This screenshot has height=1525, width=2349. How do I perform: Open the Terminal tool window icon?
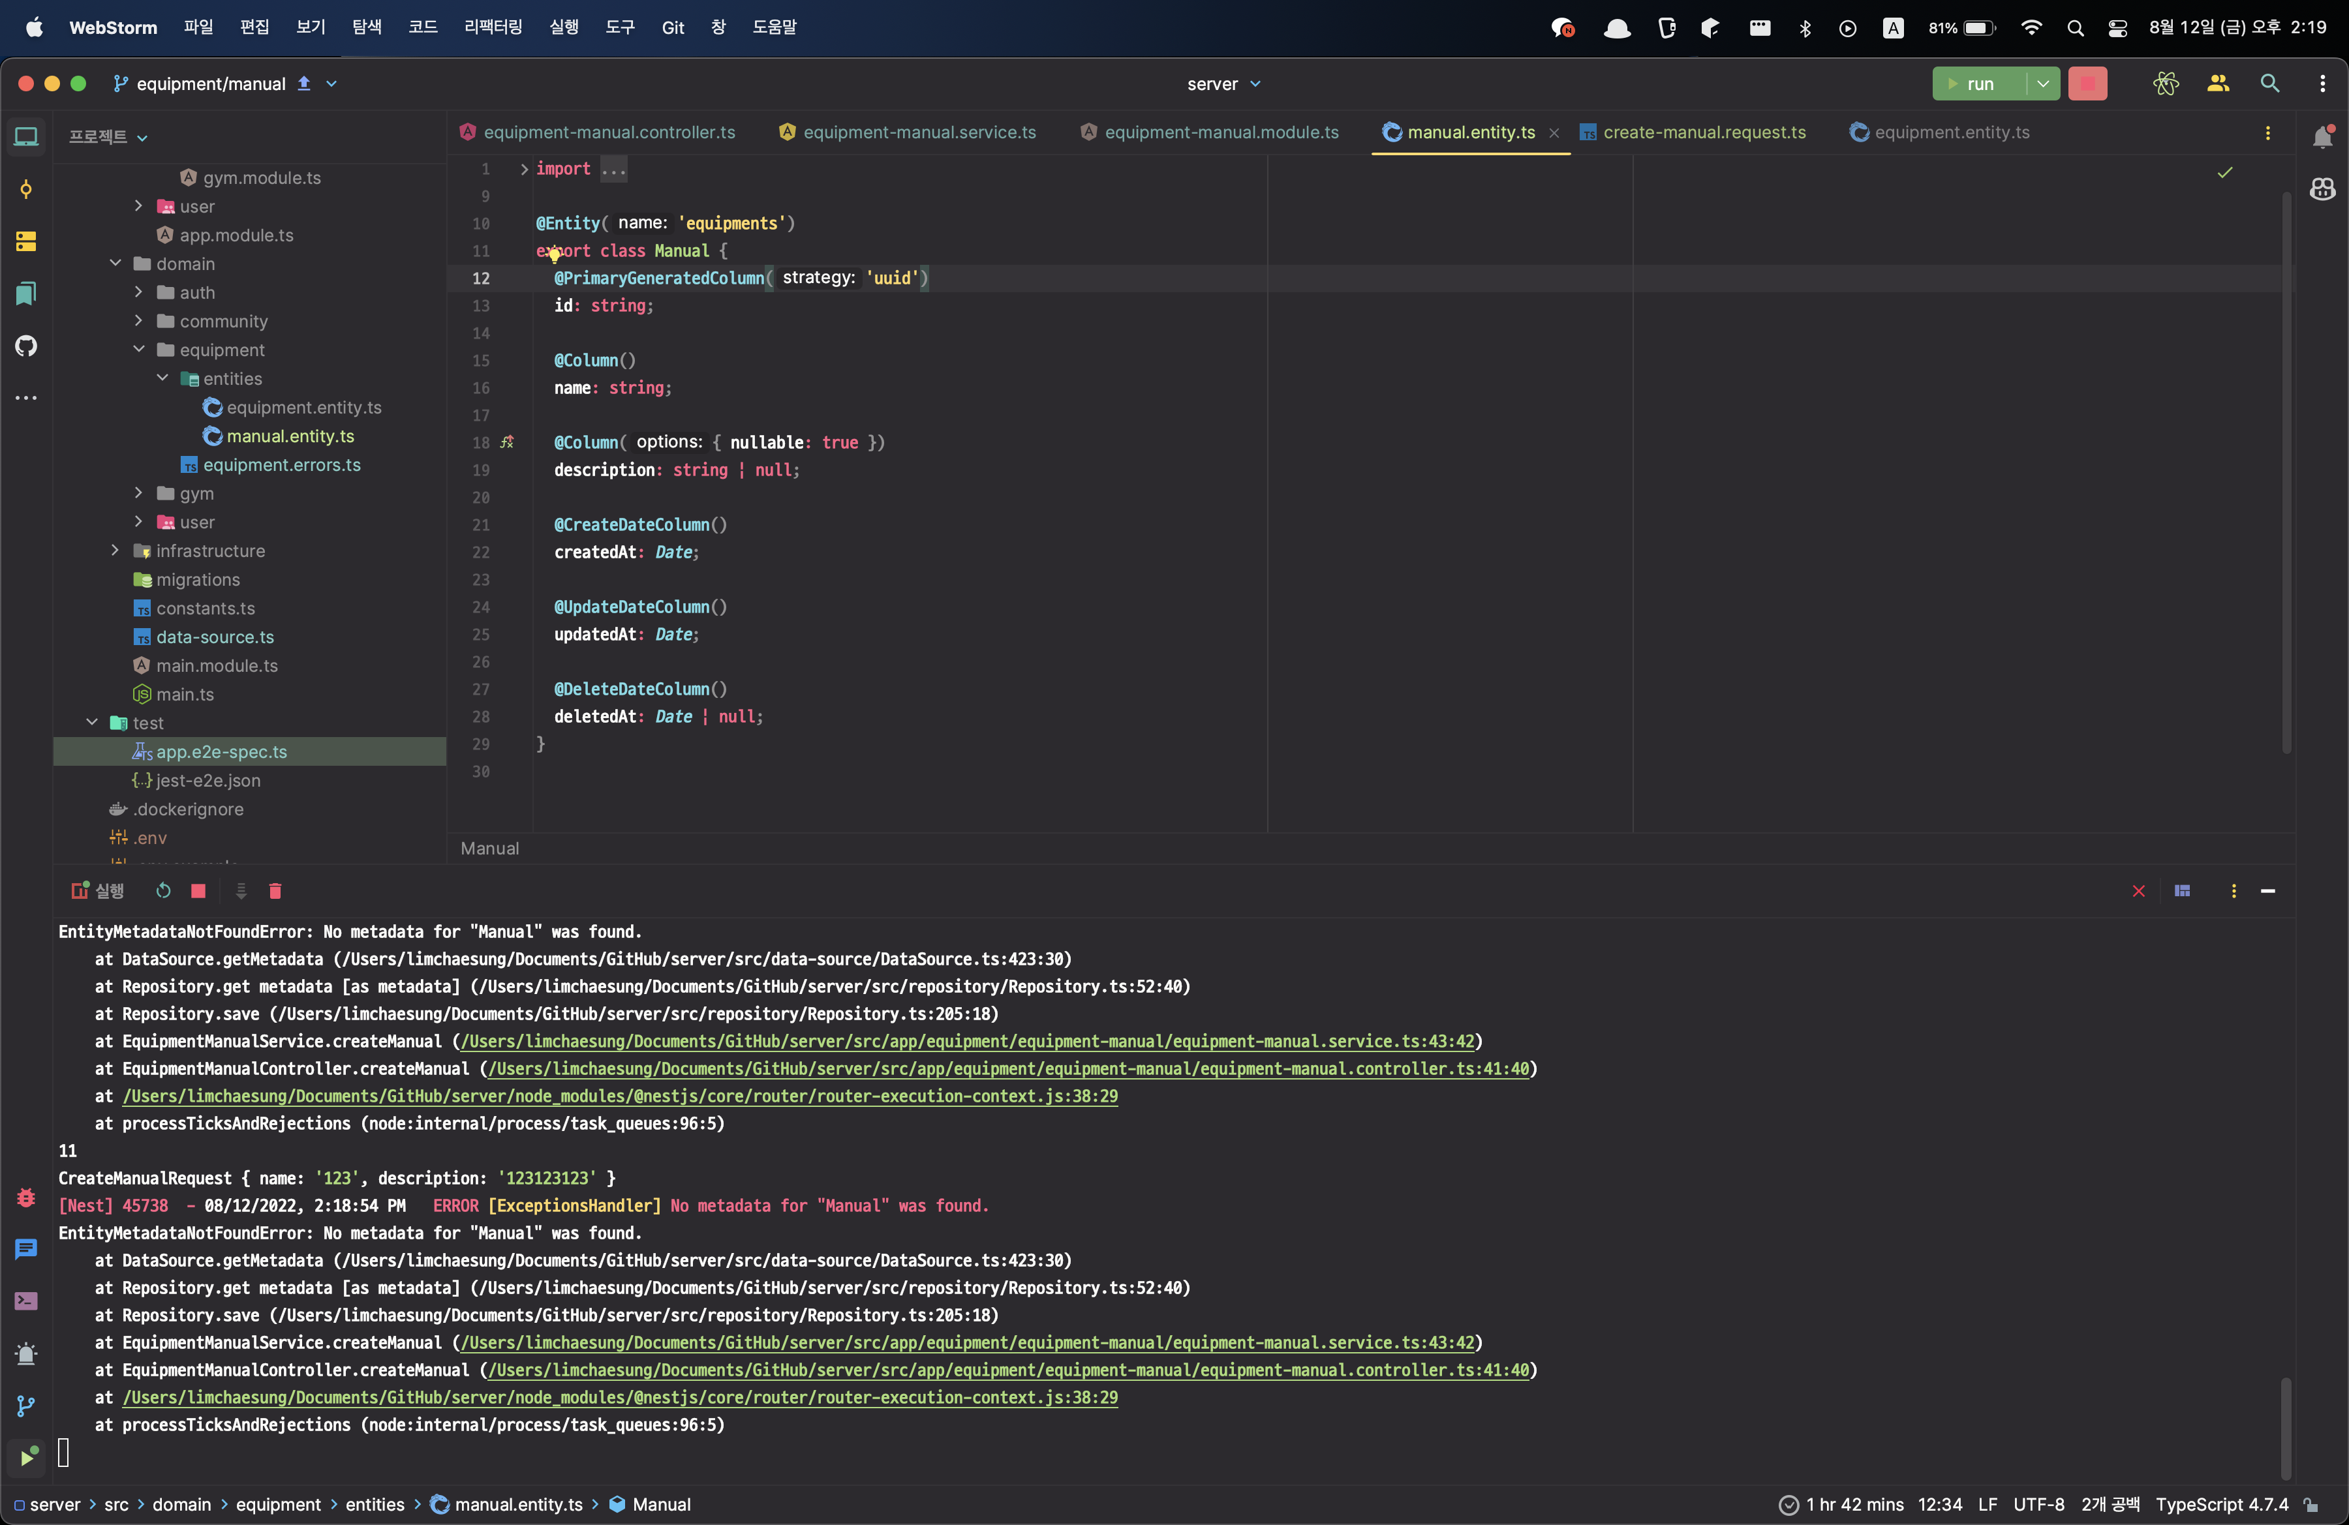27,1301
